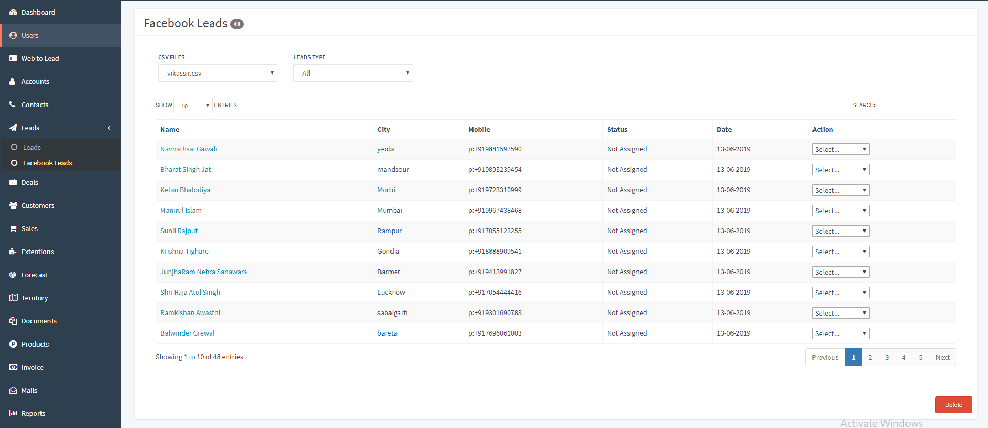988x428 pixels.
Task: Open the CSV Files dropdown
Action: point(218,73)
